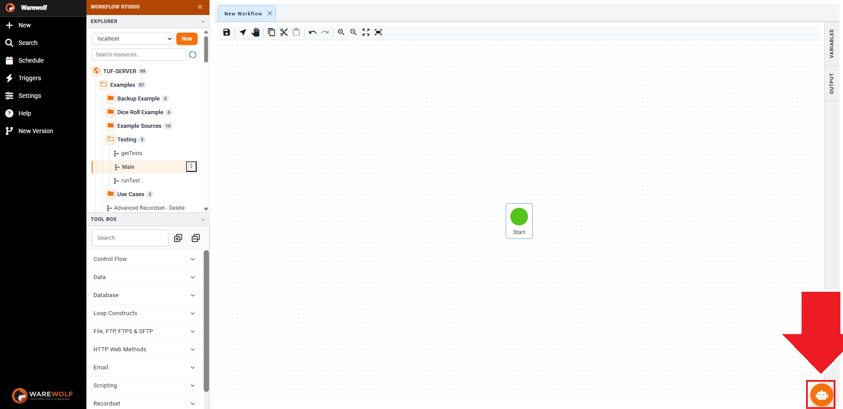Expand all toolbox categories icon
This screenshot has height=409, width=843.
tap(178, 238)
